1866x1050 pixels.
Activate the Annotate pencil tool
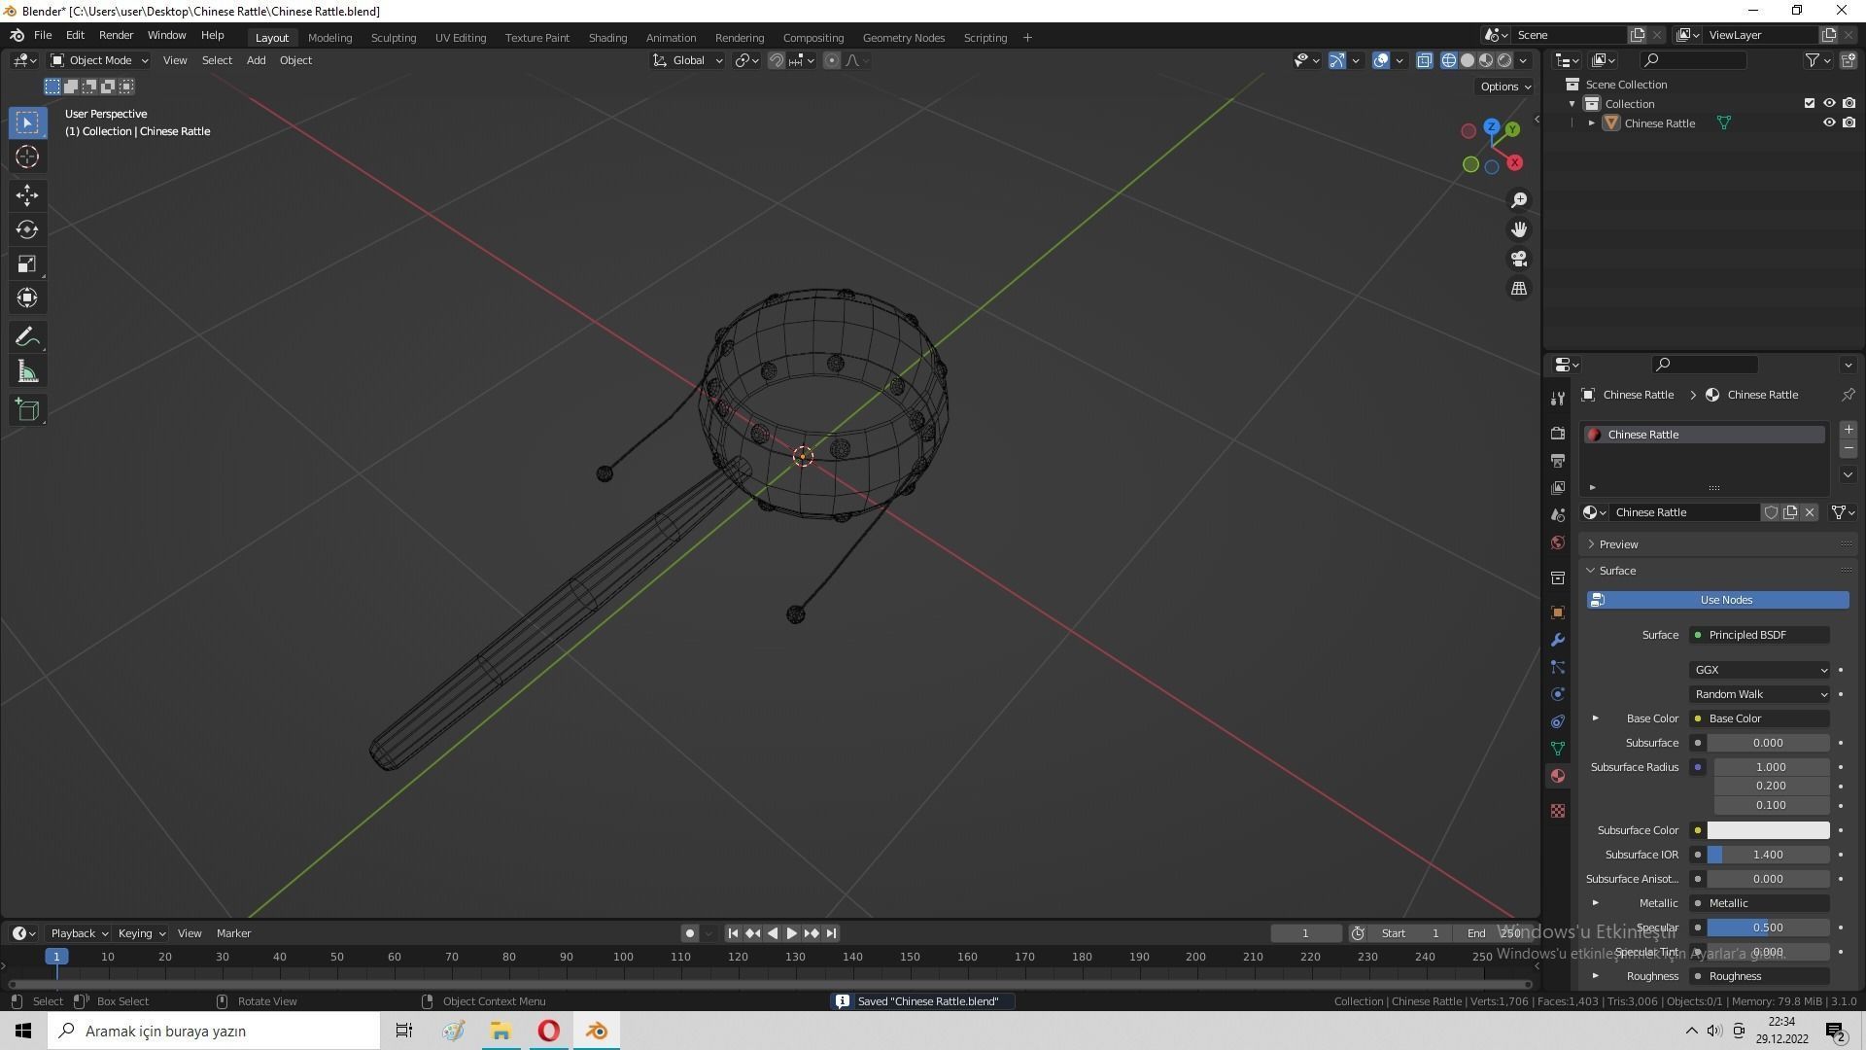point(27,337)
